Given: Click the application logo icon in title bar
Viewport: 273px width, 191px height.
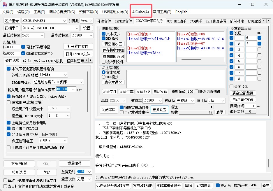Looking at the screenshot, I should [5, 5].
